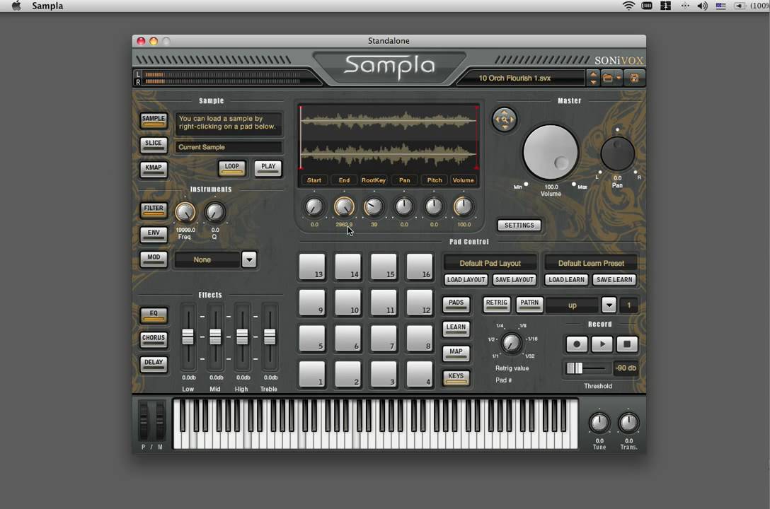Click the Threshold slider handle
770x509 pixels.
click(575, 368)
